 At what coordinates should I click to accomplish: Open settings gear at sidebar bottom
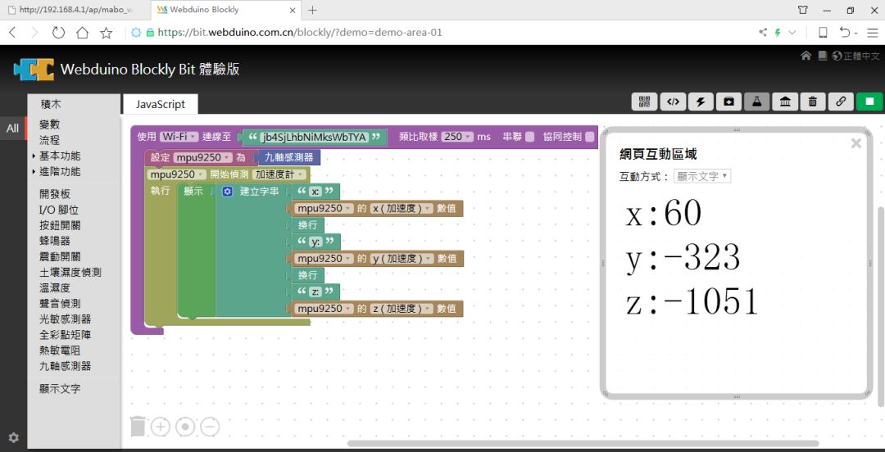[14, 437]
